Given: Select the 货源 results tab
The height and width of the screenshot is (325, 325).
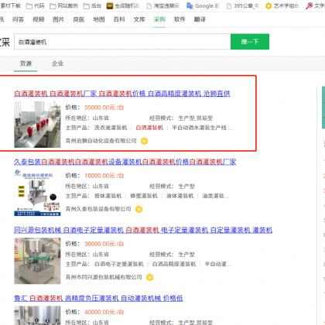Looking at the screenshot, I should (x=26, y=63).
